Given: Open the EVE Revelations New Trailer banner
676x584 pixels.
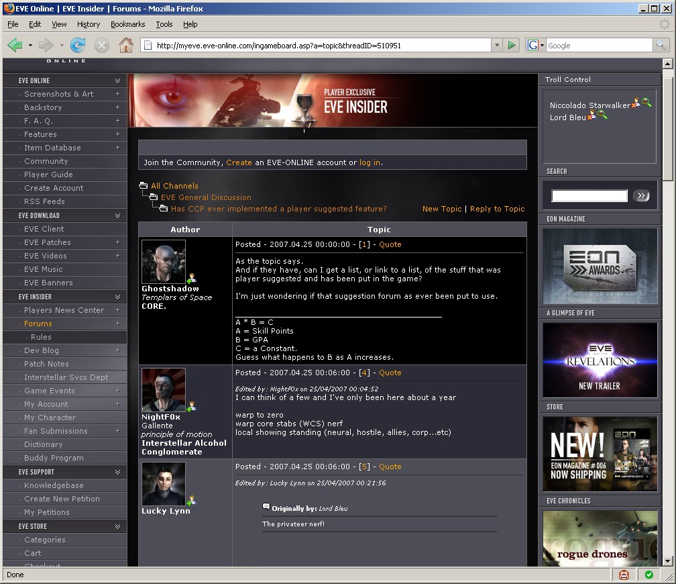Looking at the screenshot, I should (600, 360).
